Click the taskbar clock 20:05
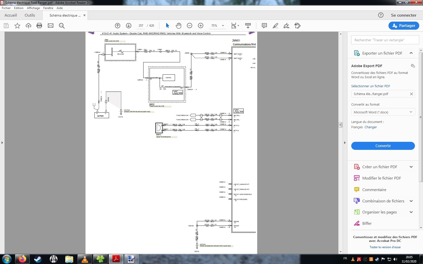The height and width of the screenshot is (264, 423). pos(409,259)
